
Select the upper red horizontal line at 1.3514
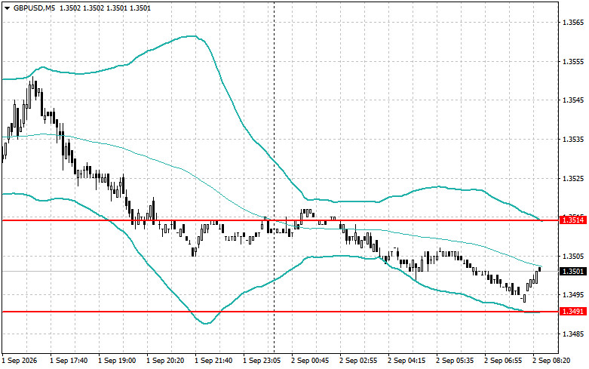pos(280,220)
